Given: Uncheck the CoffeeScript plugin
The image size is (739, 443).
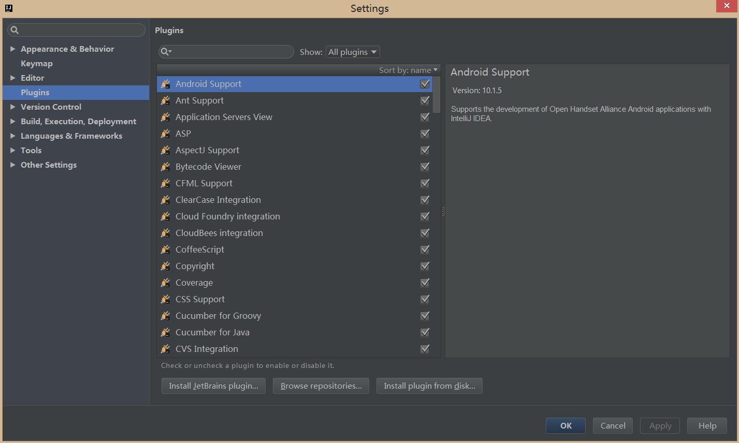Looking at the screenshot, I should 425,249.
